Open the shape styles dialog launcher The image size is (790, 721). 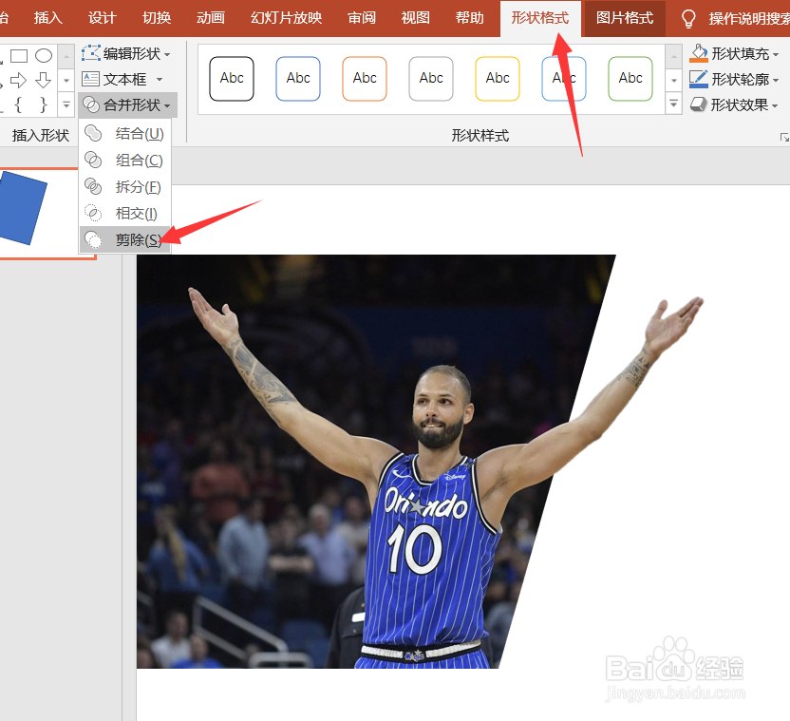click(x=784, y=137)
